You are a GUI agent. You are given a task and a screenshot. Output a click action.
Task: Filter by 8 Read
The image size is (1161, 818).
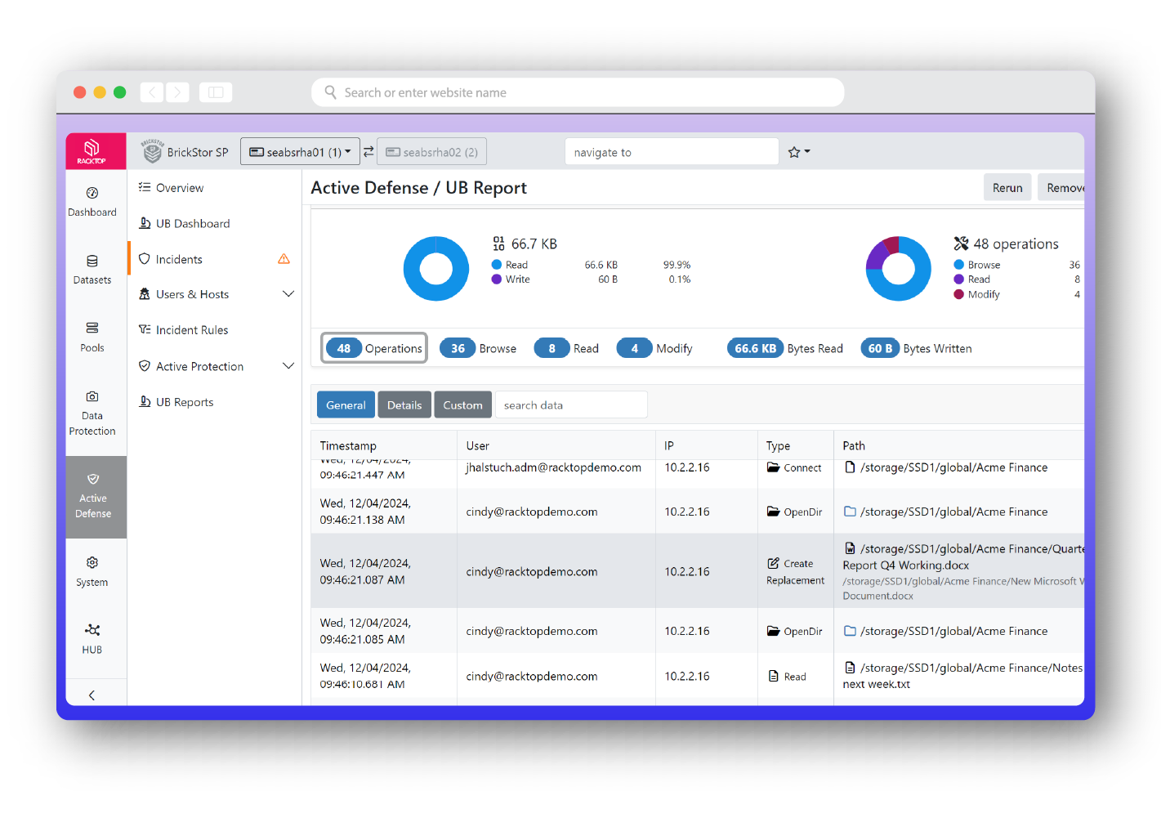tap(566, 348)
